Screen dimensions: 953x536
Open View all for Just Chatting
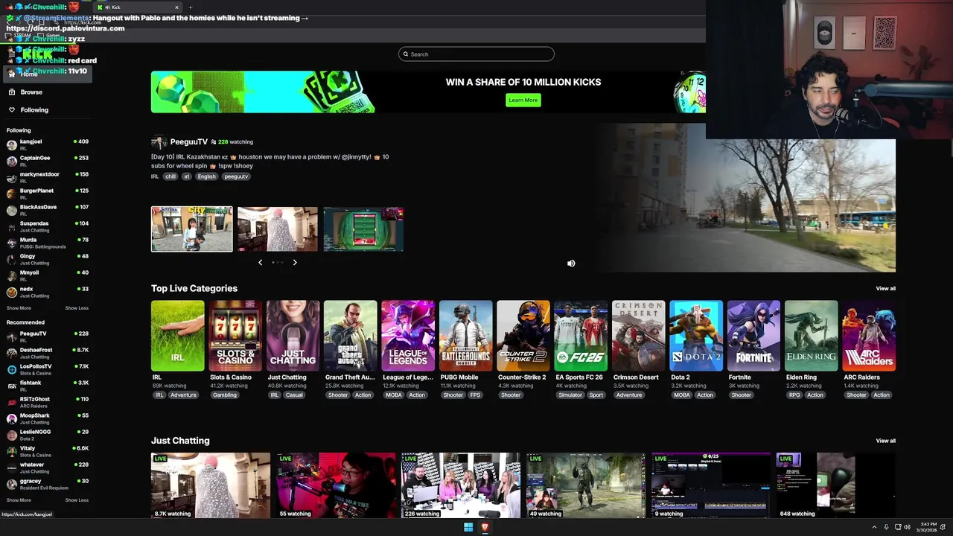(886, 441)
